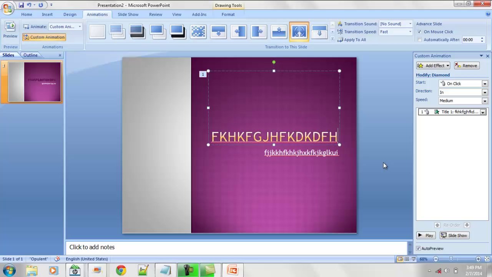Click Apply To All
The image size is (492, 277).
click(x=352, y=40)
